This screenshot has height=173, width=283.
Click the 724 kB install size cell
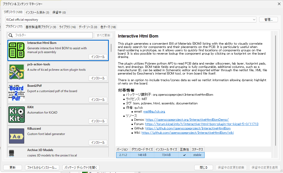[x=166, y=155]
